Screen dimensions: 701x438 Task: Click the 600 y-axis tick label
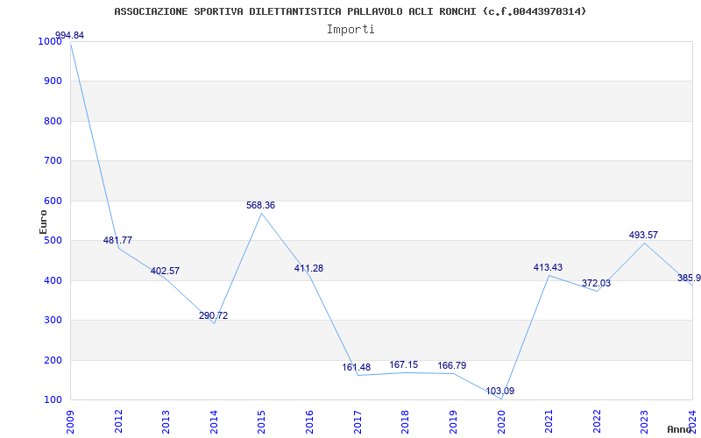pyautogui.click(x=53, y=201)
